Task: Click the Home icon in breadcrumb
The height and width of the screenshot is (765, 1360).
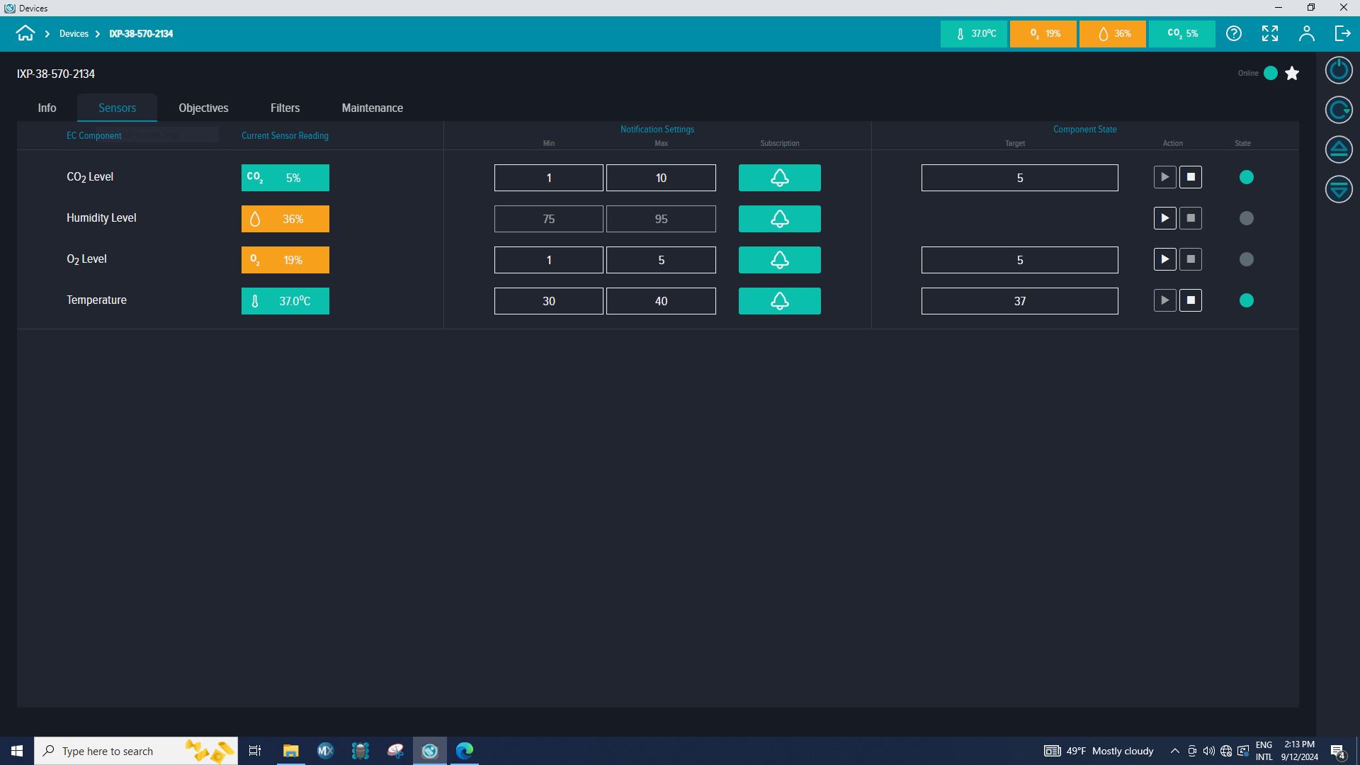Action: (x=25, y=33)
